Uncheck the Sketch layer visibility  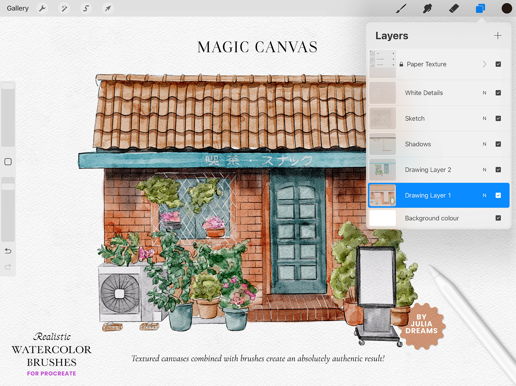click(x=498, y=118)
